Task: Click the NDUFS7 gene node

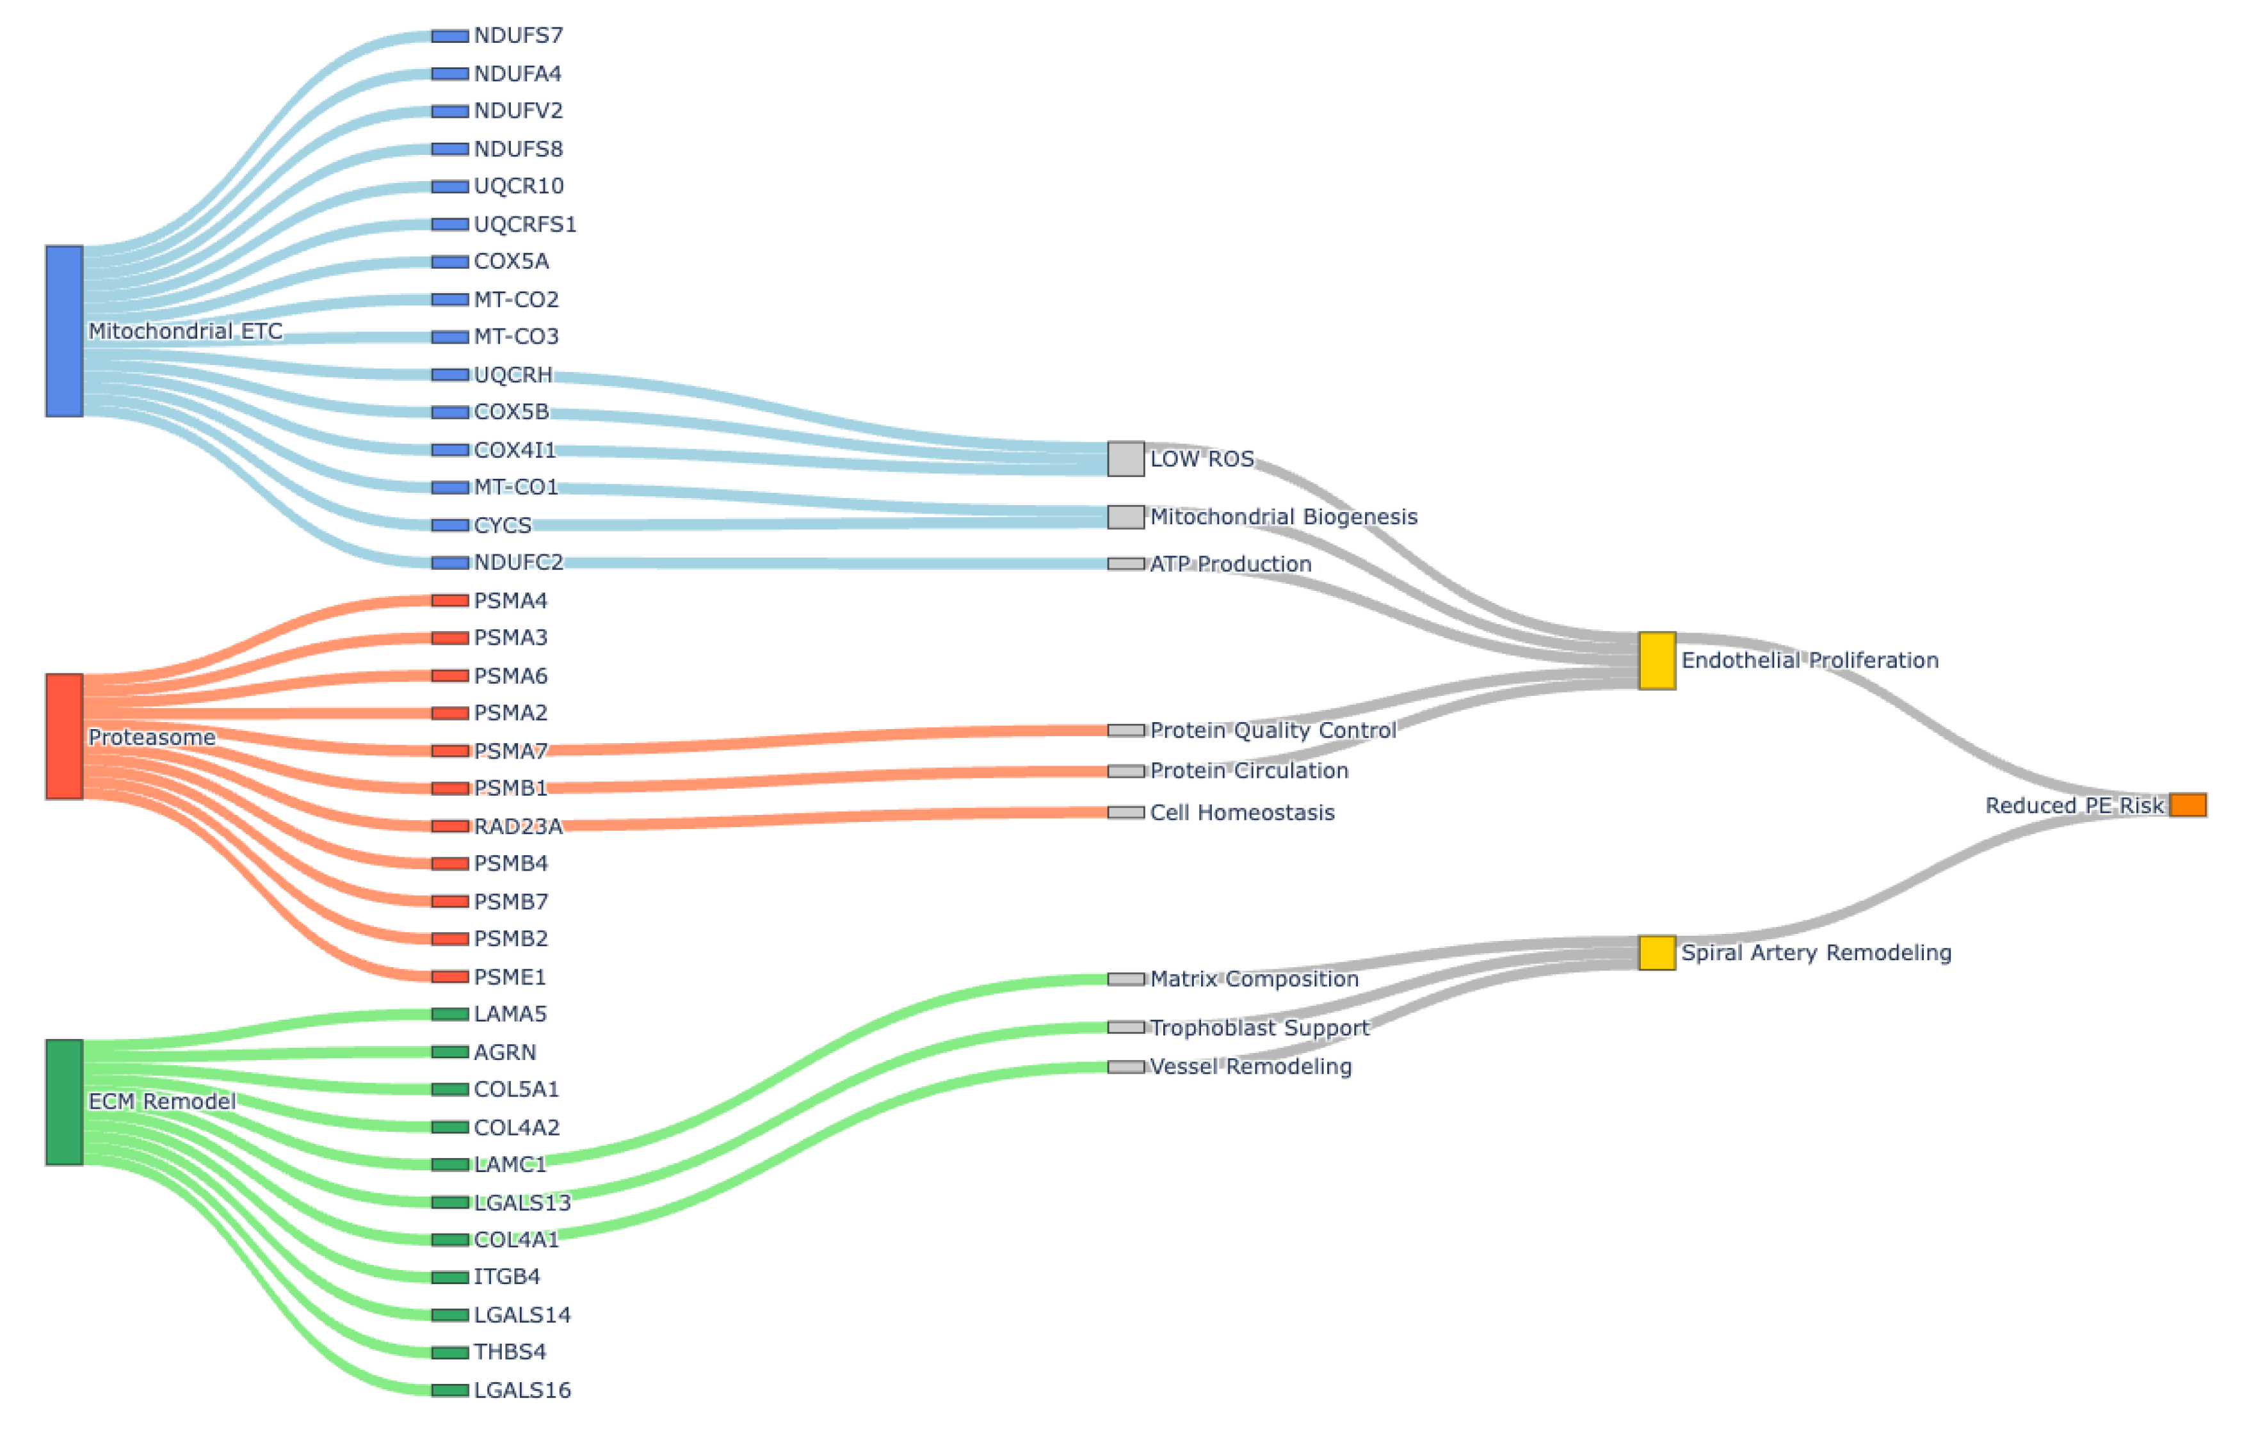Action: point(449,36)
